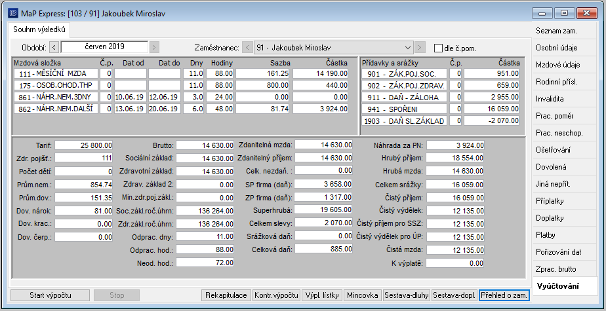Click the Hrubý příjem value '18 554.00'

(455, 158)
